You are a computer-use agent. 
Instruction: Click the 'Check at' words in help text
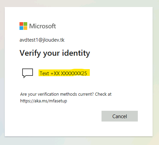103,94
